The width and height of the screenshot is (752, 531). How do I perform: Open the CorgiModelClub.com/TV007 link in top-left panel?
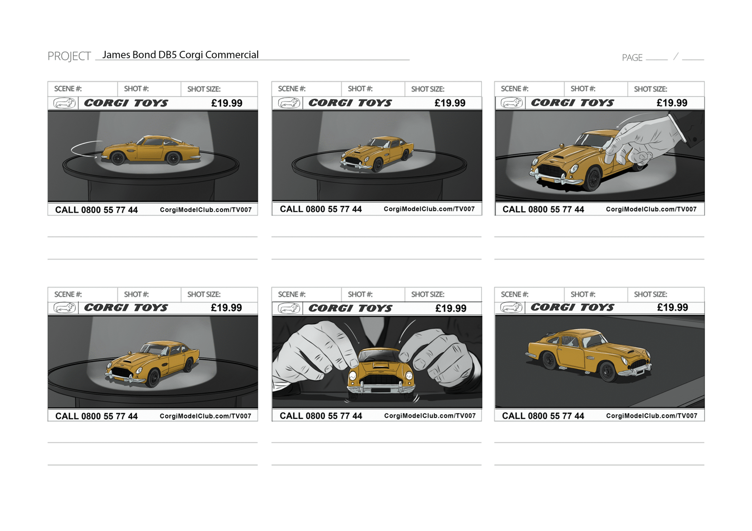click(x=205, y=210)
